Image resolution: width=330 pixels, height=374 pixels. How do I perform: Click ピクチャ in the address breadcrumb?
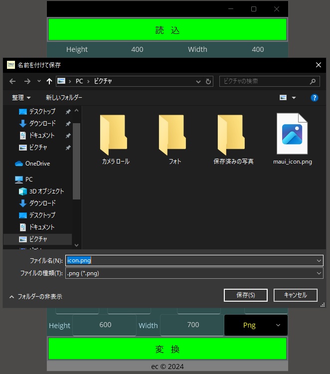click(103, 81)
